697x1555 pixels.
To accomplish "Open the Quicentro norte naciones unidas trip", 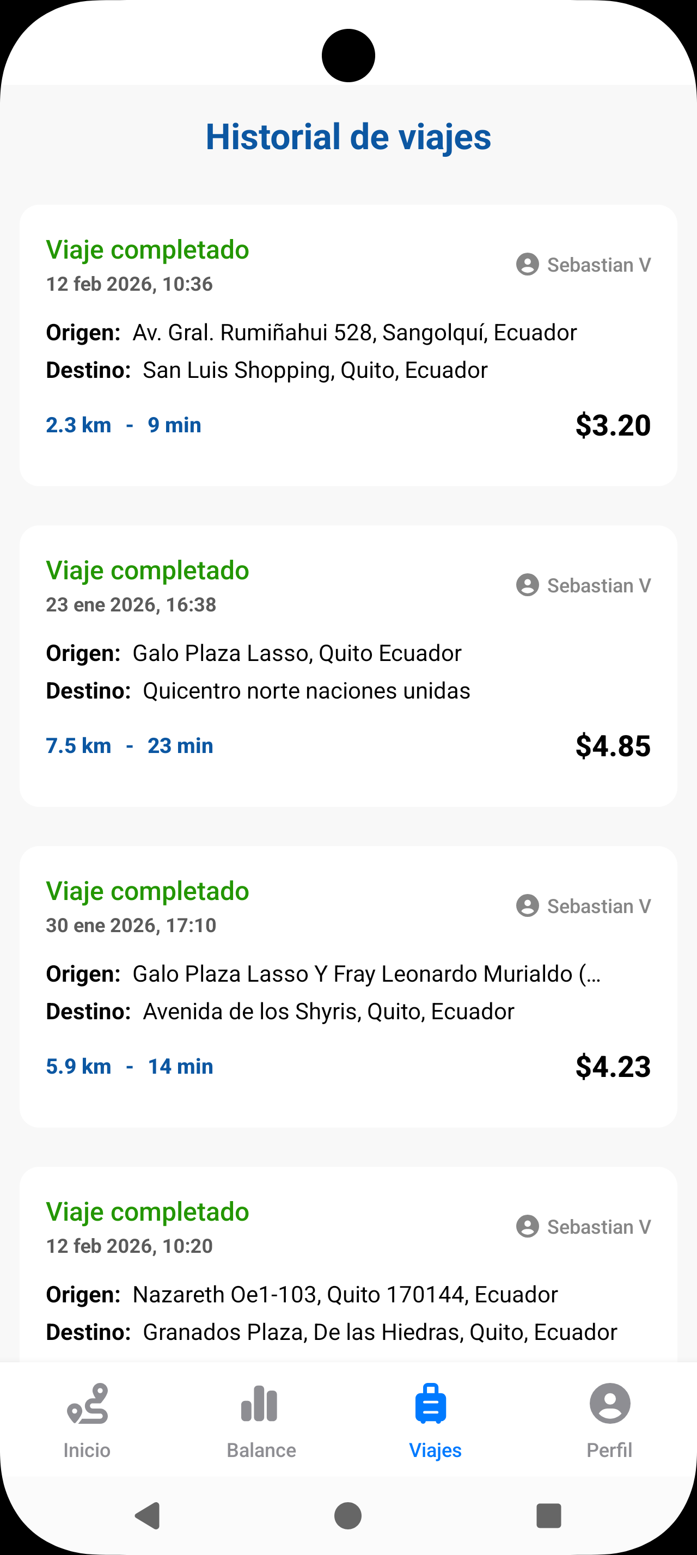I will click(x=348, y=666).
